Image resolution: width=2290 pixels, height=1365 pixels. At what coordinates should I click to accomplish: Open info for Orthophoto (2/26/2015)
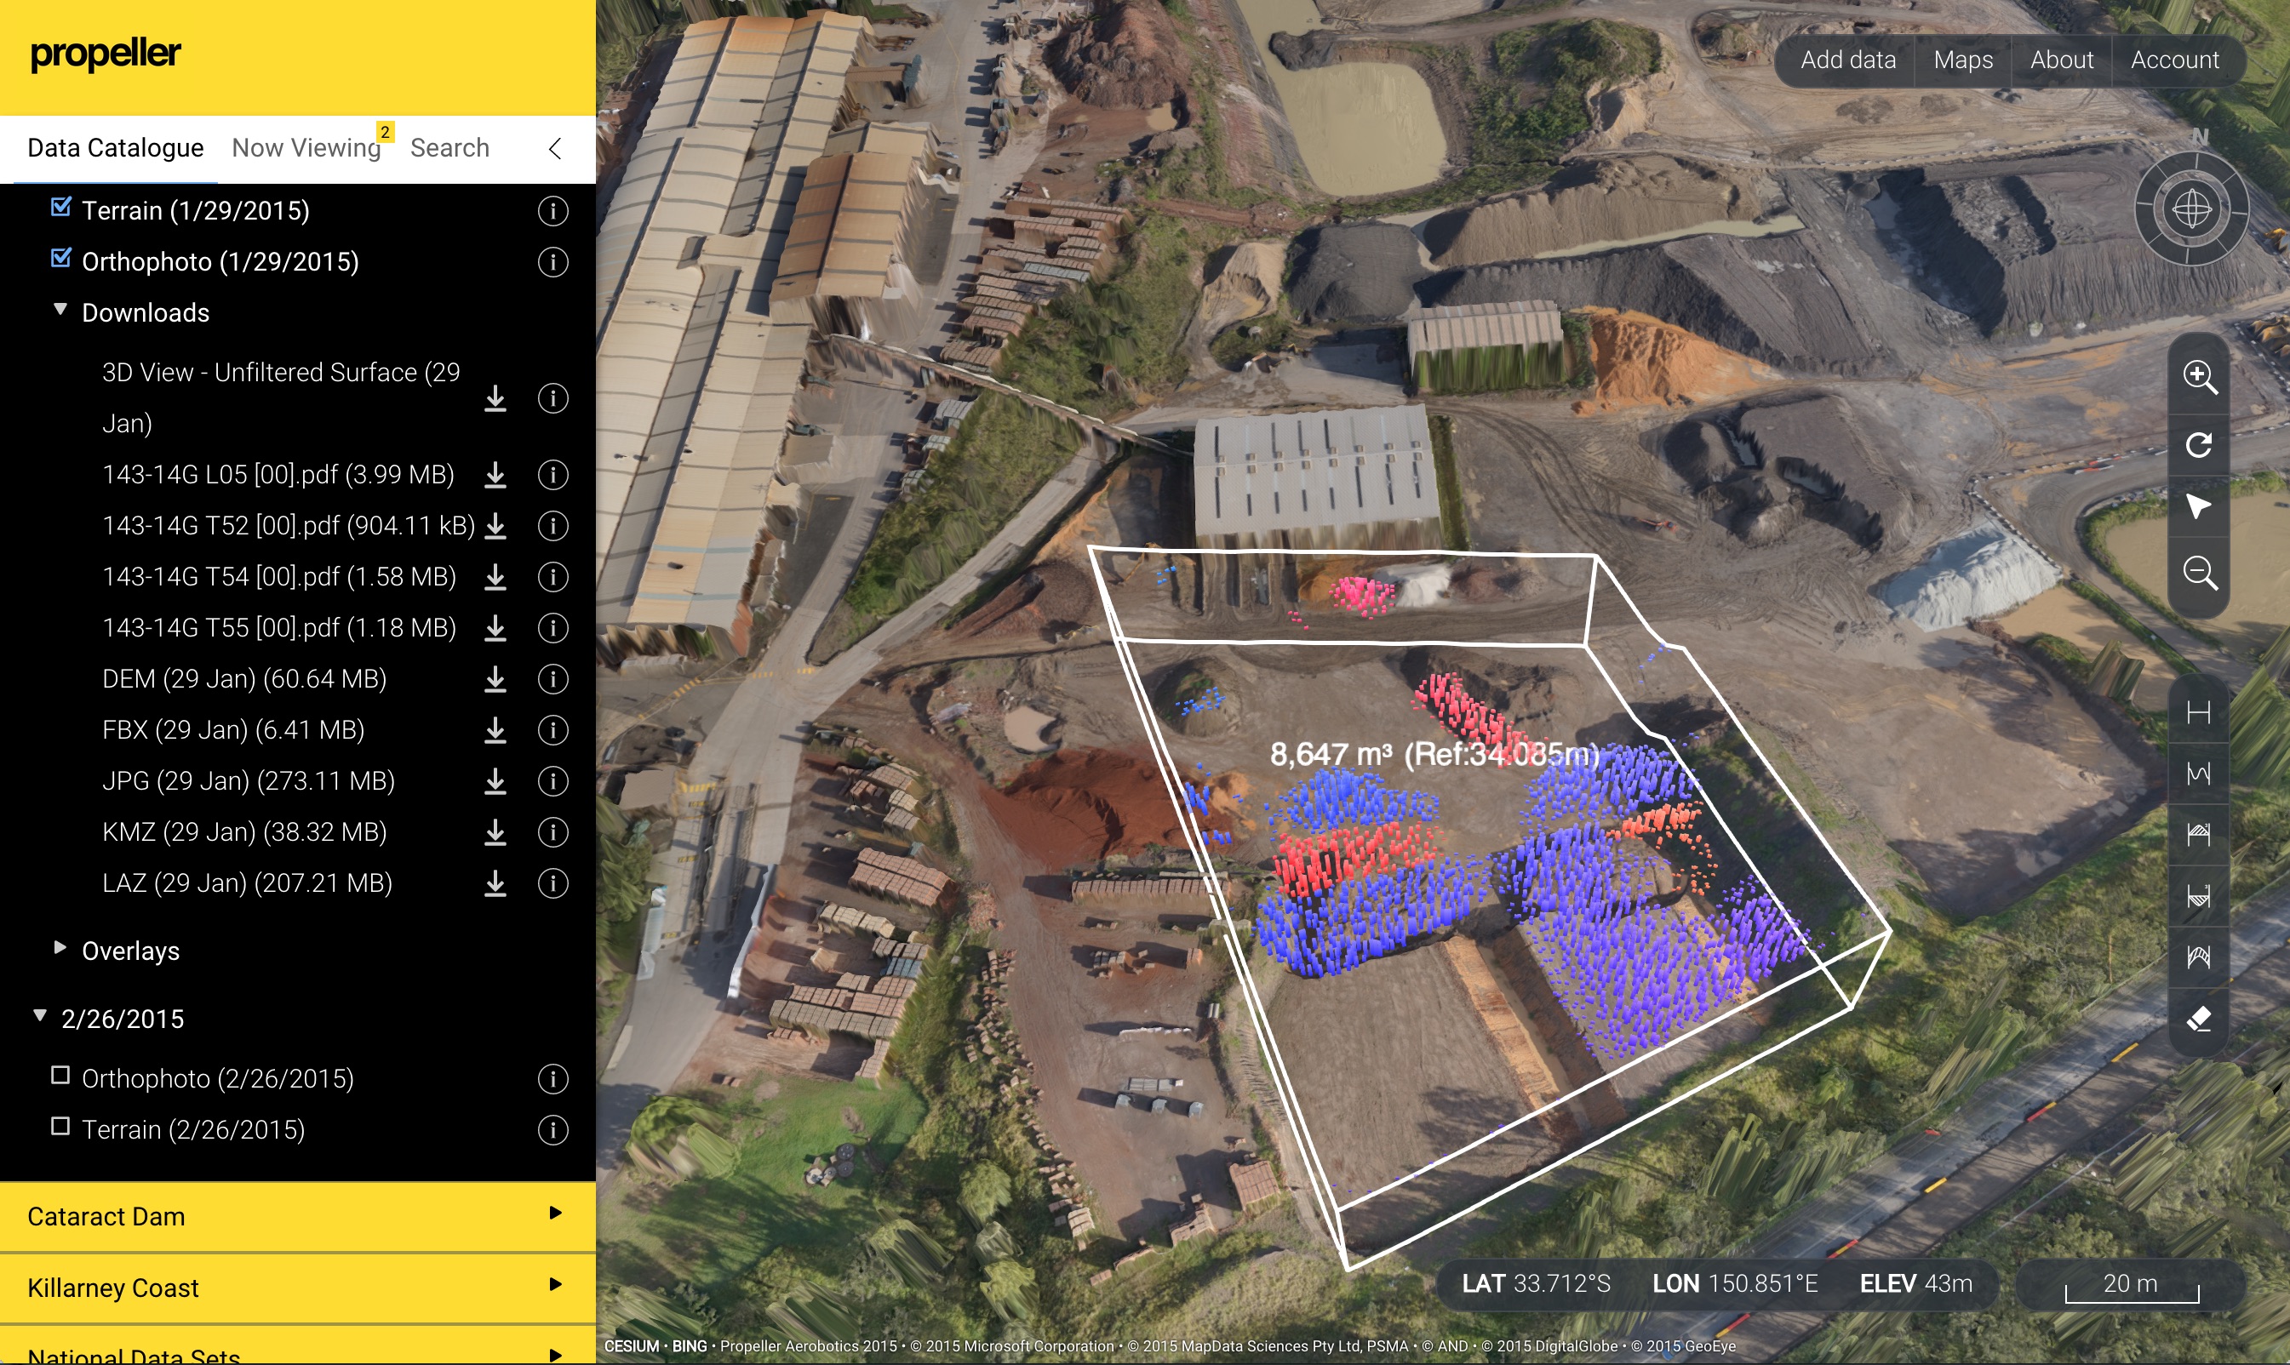(x=552, y=1079)
